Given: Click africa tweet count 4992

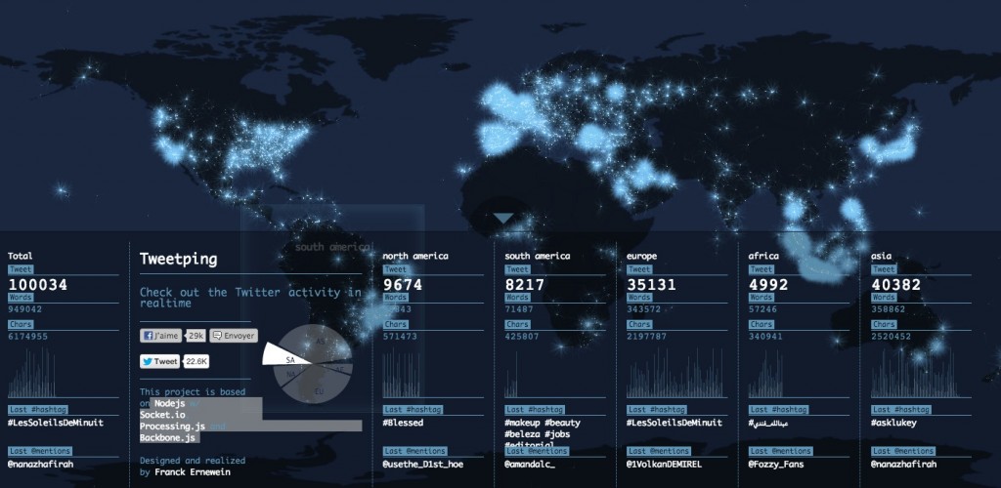Looking at the screenshot, I should pos(768,285).
